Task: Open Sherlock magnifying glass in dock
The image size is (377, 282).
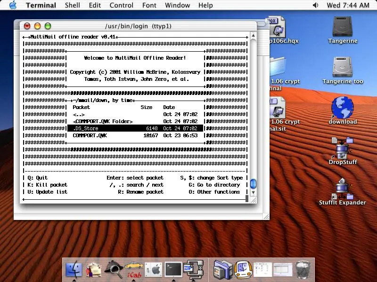Action: [x=113, y=269]
